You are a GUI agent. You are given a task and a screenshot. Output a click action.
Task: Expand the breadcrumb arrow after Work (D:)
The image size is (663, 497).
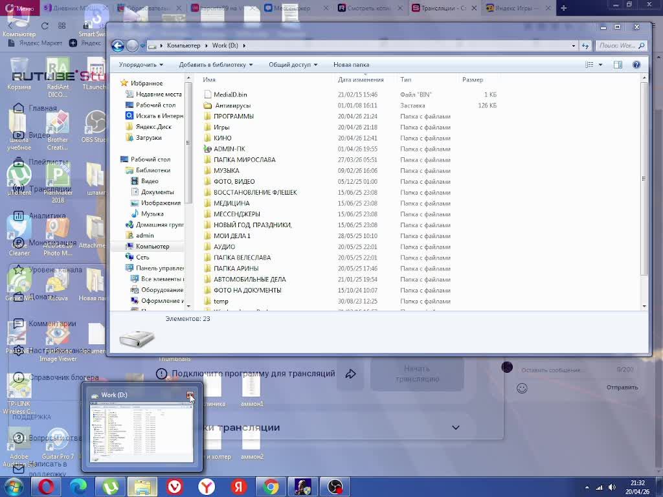(244, 46)
